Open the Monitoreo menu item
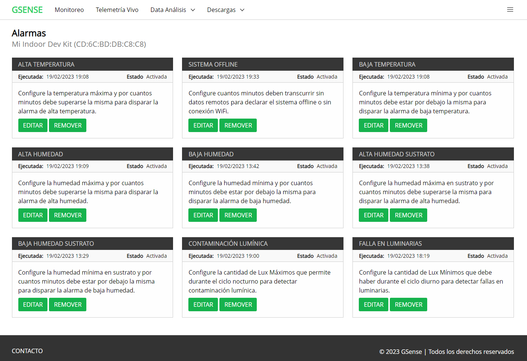Viewport: 527px width, 361px height. (69, 10)
